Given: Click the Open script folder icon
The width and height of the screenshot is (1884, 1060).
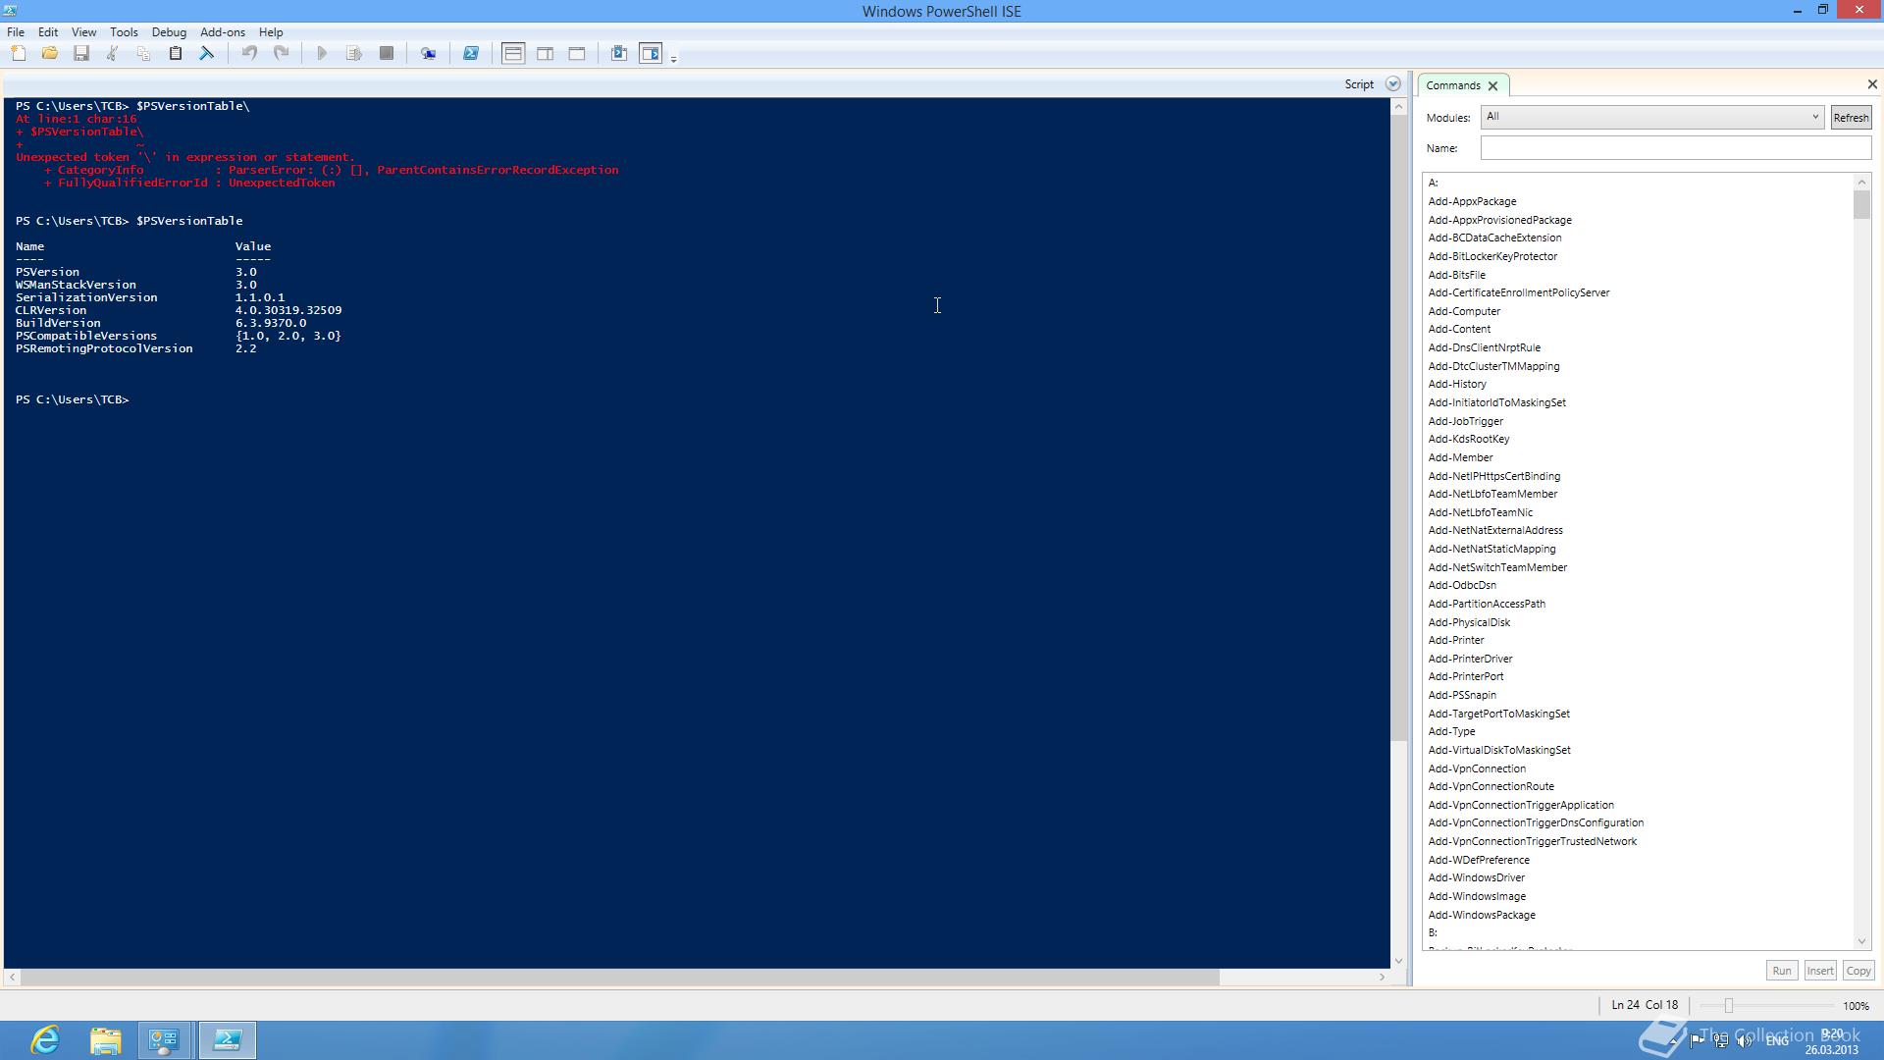Looking at the screenshot, I should (x=49, y=54).
